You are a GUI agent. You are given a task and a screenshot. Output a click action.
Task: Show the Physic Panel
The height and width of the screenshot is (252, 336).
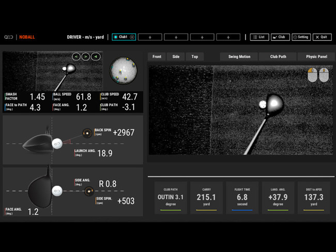pos(316,57)
